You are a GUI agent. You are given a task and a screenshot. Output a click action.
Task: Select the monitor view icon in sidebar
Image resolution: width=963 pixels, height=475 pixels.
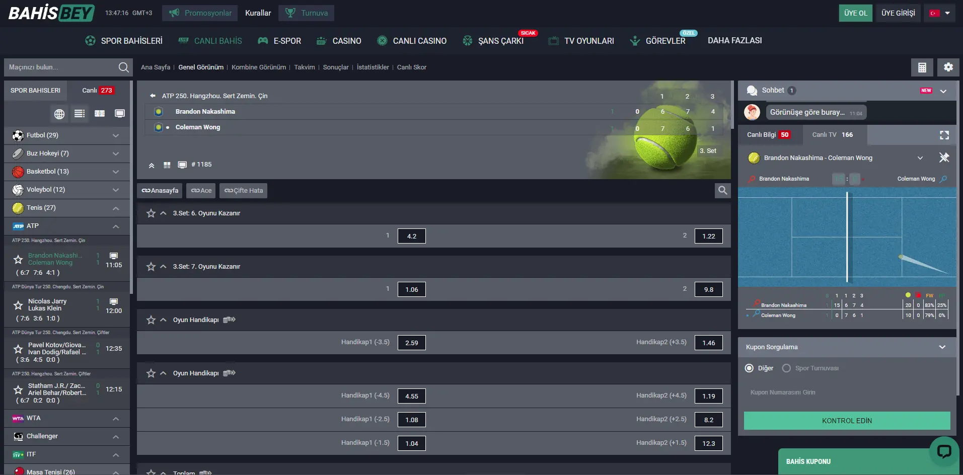pos(120,114)
